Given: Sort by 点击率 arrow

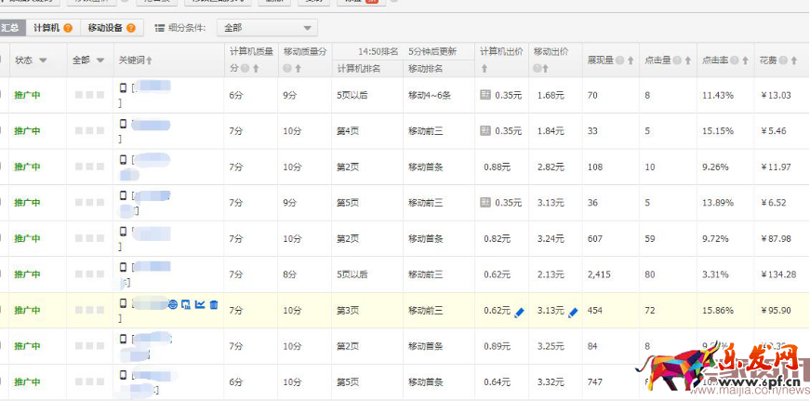Looking at the screenshot, I should (745, 60).
